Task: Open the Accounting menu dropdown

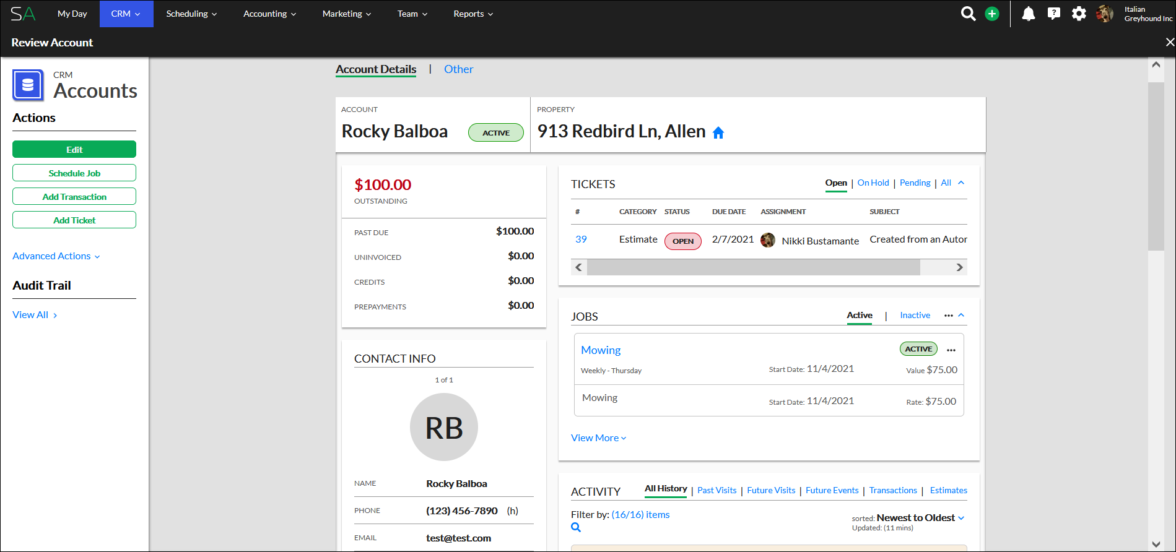Action: pos(269,14)
